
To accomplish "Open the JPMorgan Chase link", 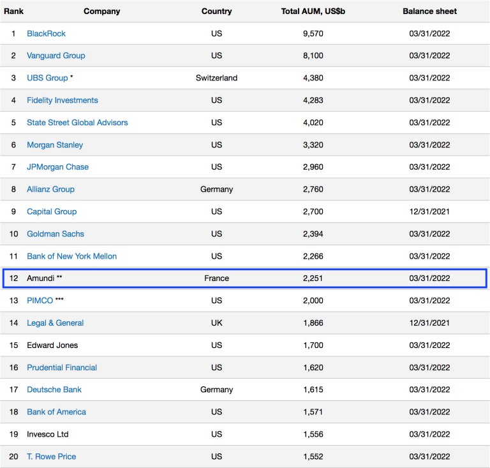I will [x=57, y=167].
